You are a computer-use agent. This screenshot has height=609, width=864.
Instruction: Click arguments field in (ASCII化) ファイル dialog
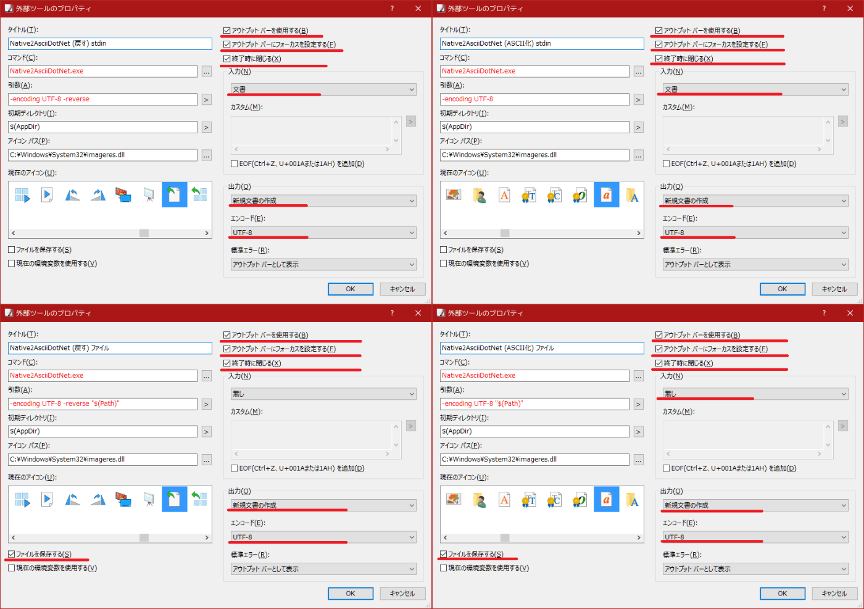coord(534,404)
